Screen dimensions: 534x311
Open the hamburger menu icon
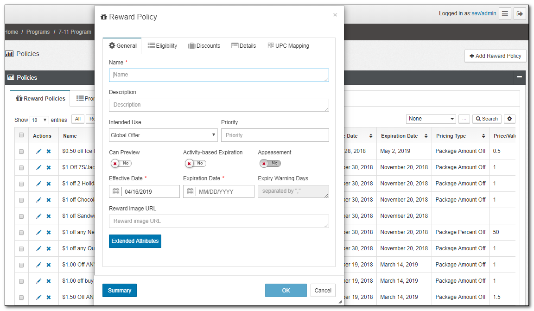pos(505,14)
